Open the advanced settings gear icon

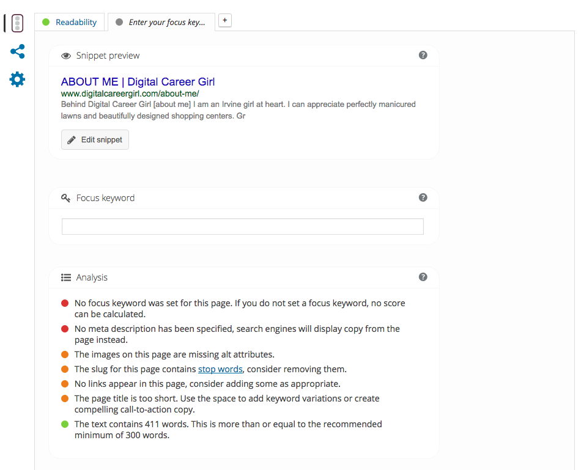tap(17, 79)
